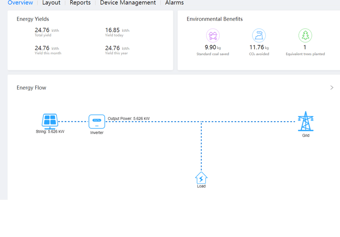Click the Load house icon

coord(201,178)
